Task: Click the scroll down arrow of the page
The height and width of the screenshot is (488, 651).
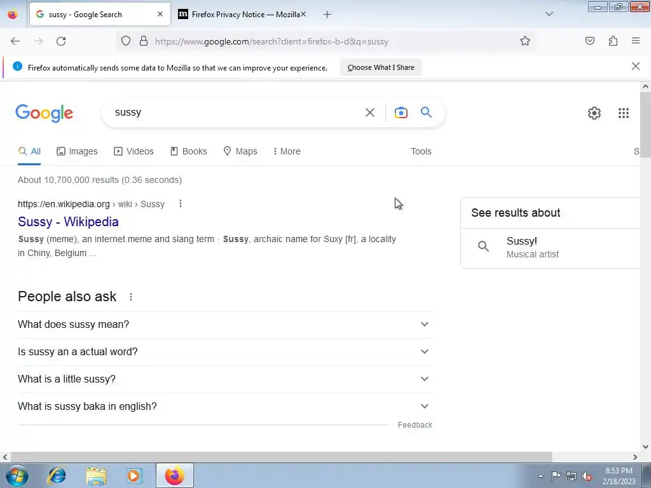Action: [x=645, y=447]
